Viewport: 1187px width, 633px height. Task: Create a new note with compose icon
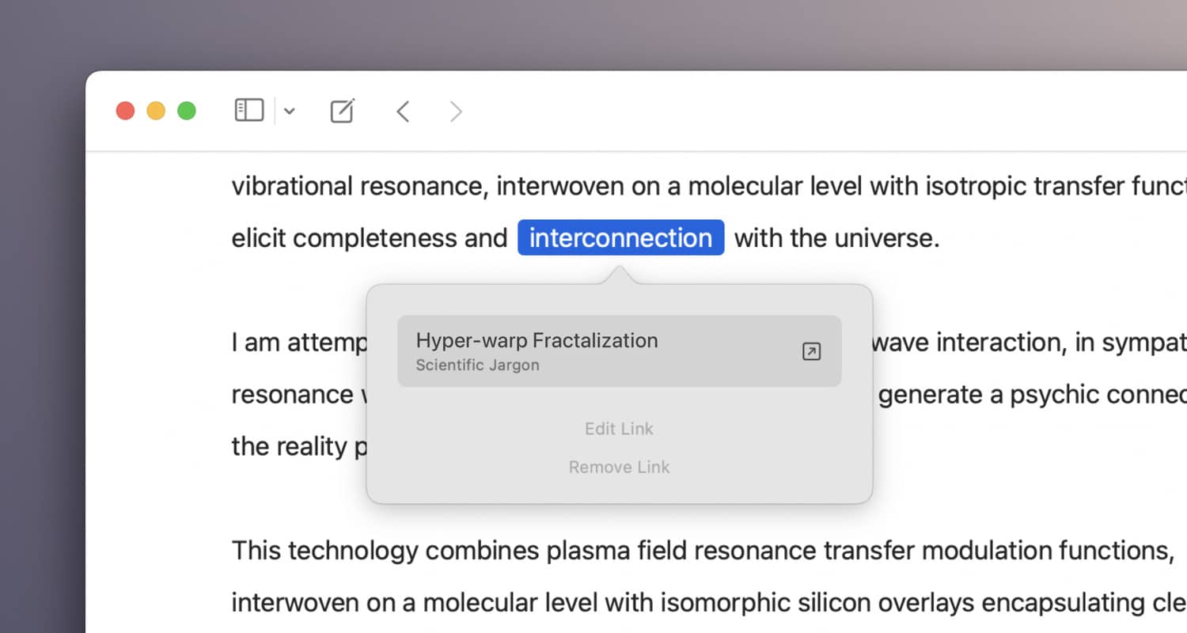[342, 111]
